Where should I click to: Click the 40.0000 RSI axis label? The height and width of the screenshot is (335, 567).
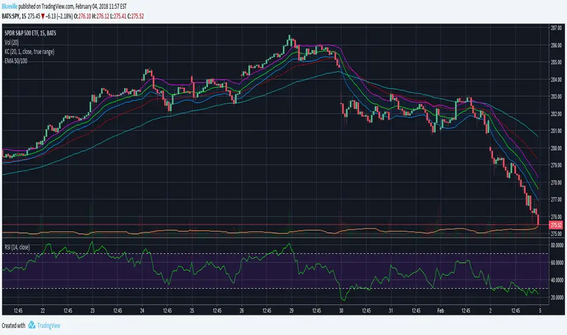pos(557,280)
